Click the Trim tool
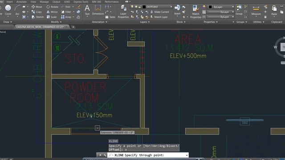Viewport: 285px width, 160px height. pos(66,7)
